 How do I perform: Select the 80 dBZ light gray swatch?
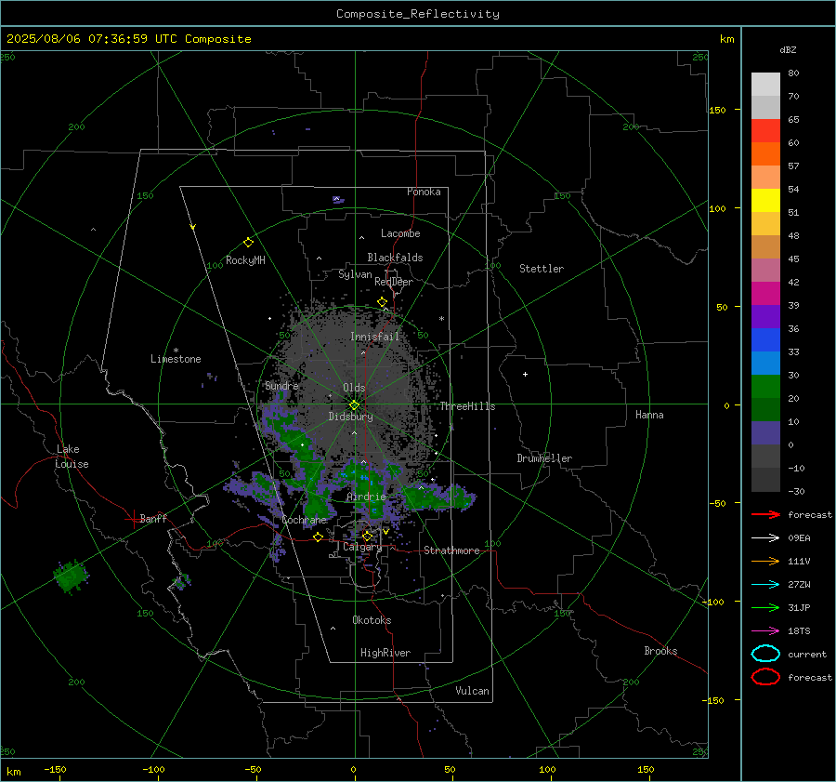point(765,84)
